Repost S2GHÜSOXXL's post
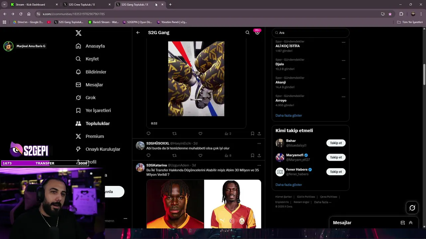 pos(174,155)
